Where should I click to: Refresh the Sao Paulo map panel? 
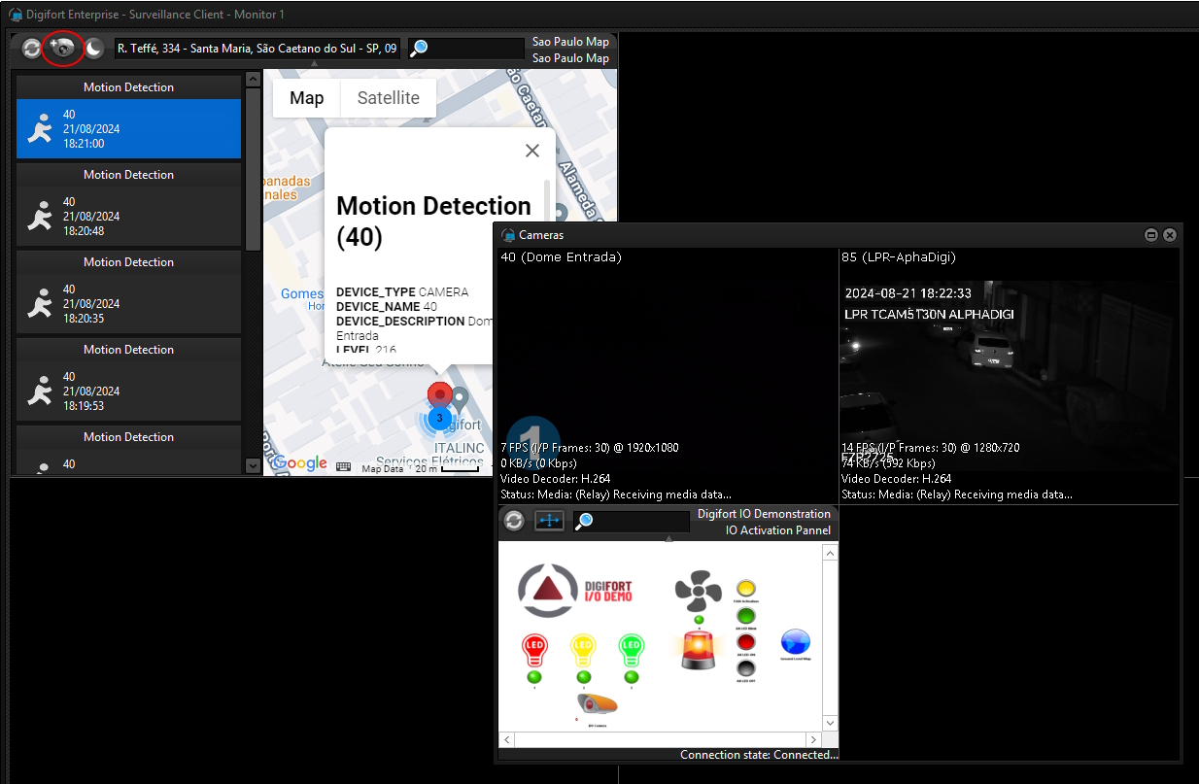coord(32,49)
